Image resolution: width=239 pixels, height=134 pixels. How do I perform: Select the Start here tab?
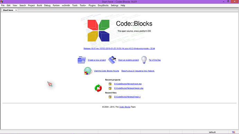coord(8,10)
